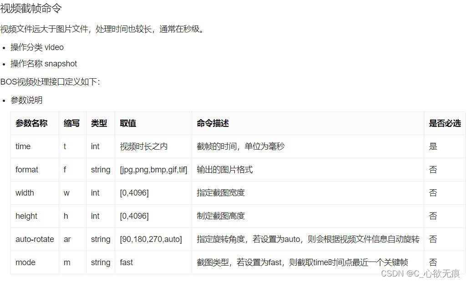Click the 否 cell in auto-rotate row
Viewport: 467px width, 282px height.
(433, 239)
